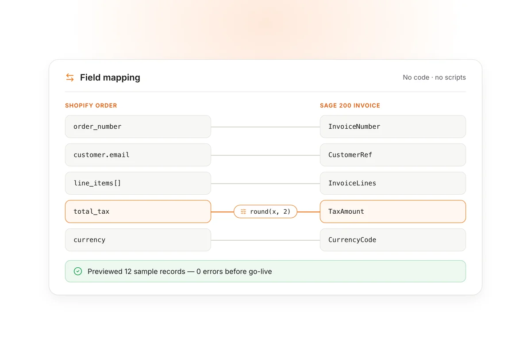
Task: Select the CurrencyCode target field
Action: click(393, 240)
